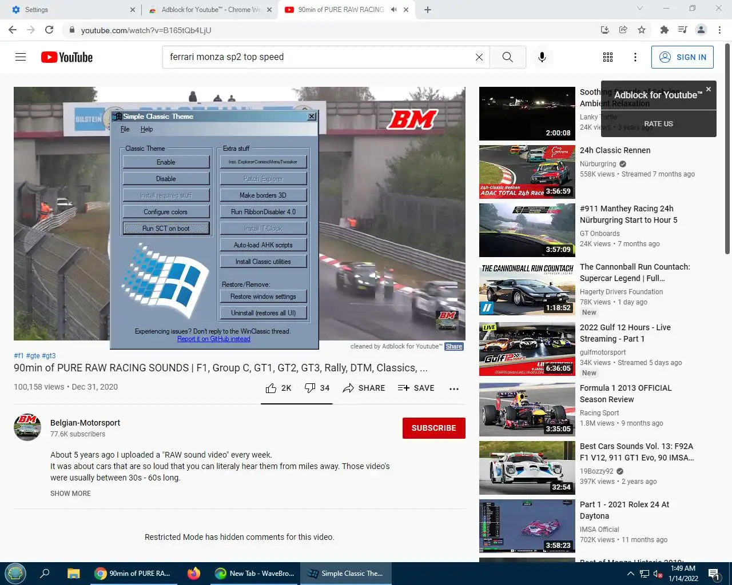Click Inst. ExplorerContextMenuTweaker button

(x=263, y=162)
